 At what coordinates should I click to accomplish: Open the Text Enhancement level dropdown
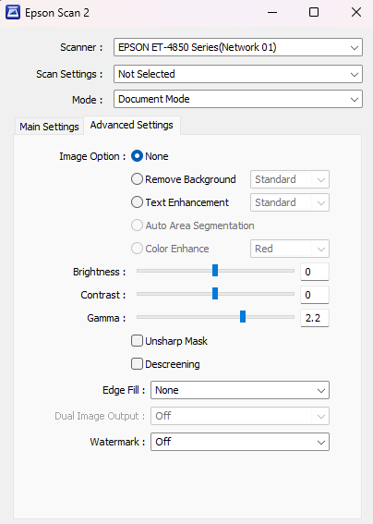[290, 202]
